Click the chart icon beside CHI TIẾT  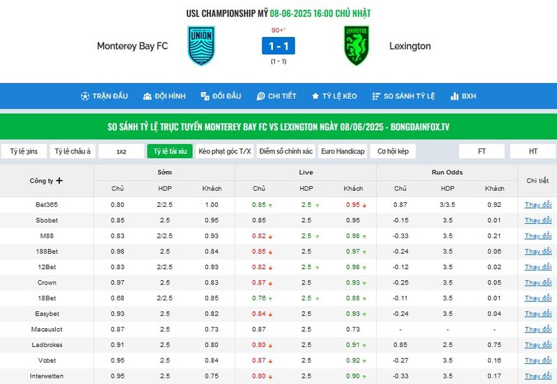tap(260, 96)
